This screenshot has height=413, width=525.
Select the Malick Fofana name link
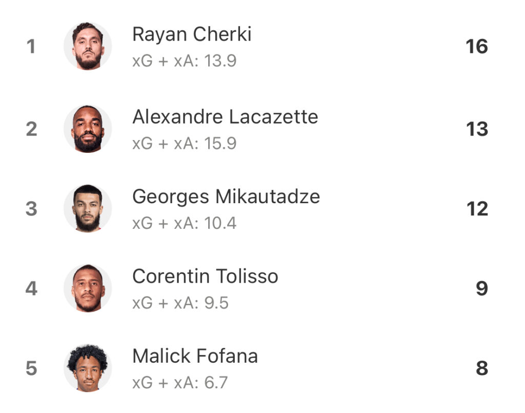(195, 356)
